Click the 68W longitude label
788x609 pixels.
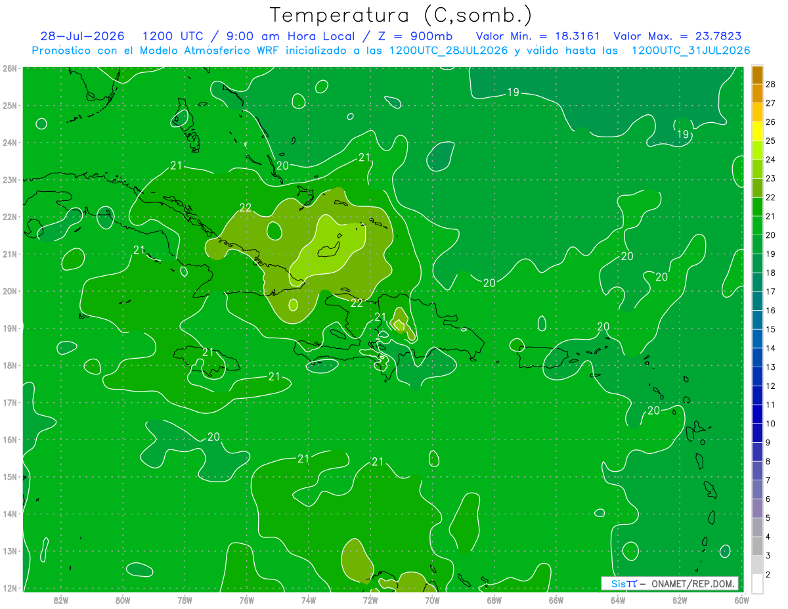(494, 600)
